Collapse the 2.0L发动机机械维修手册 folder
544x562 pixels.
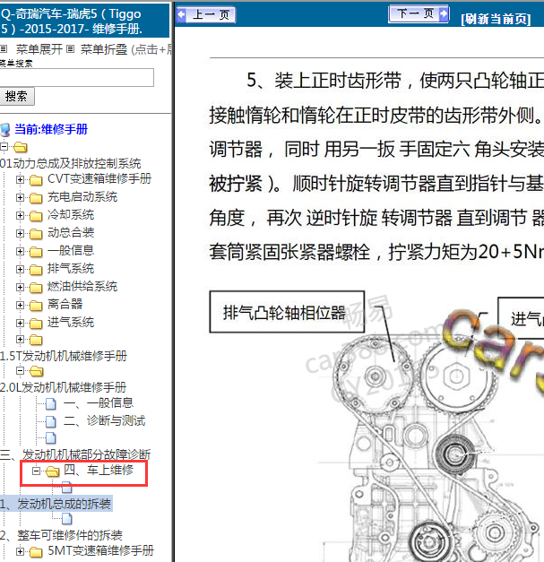[x=20, y=370]
